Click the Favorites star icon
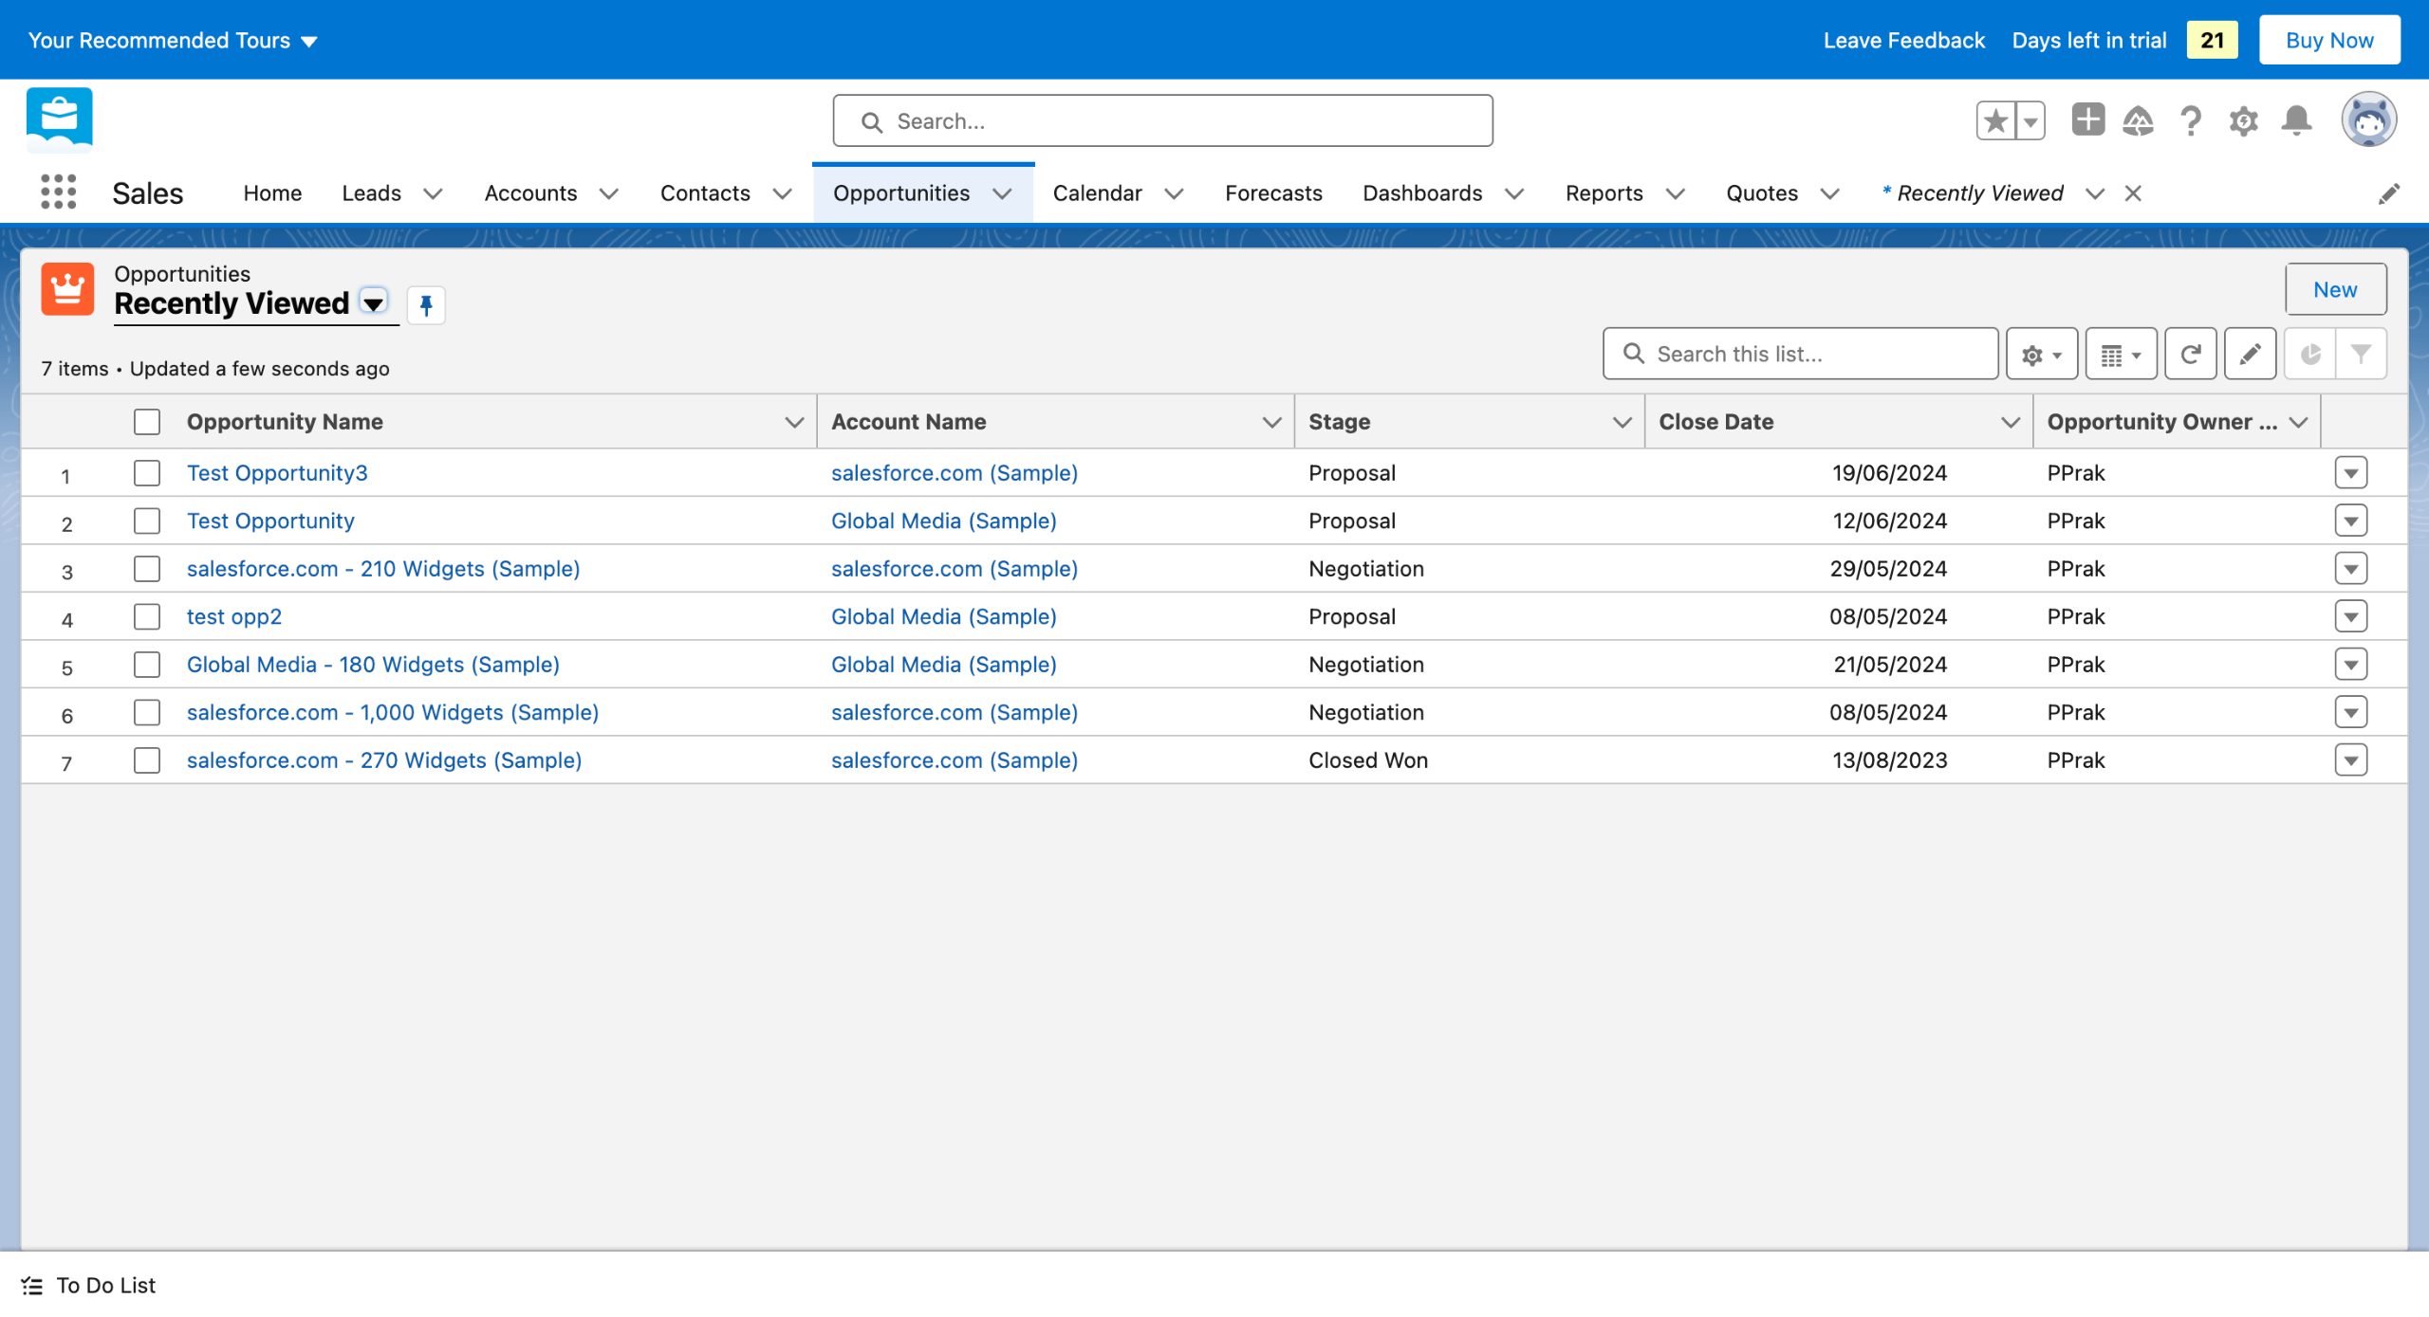 click(x=1995, y=120)
